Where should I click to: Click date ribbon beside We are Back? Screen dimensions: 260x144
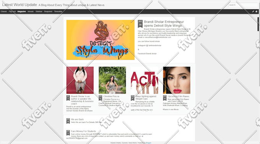68,121
